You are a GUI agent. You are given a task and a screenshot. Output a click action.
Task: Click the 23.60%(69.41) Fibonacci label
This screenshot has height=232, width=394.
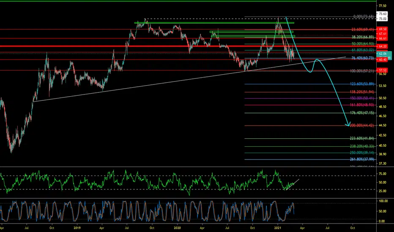363,30
